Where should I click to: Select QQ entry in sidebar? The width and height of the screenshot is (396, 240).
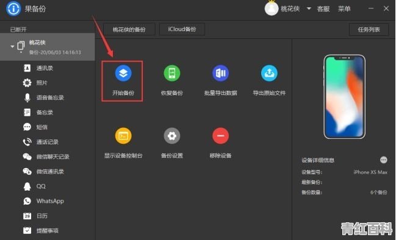point(48,186)
